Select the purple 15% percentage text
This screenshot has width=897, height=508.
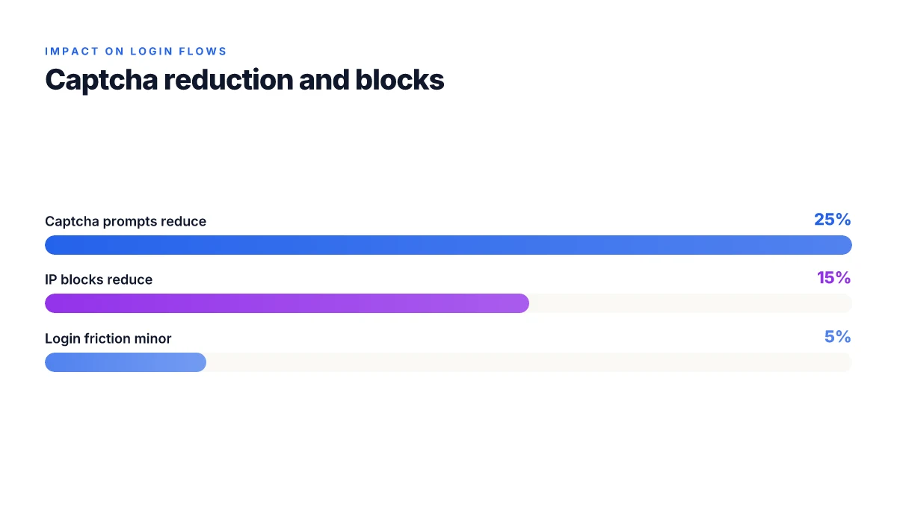[834, 278]
